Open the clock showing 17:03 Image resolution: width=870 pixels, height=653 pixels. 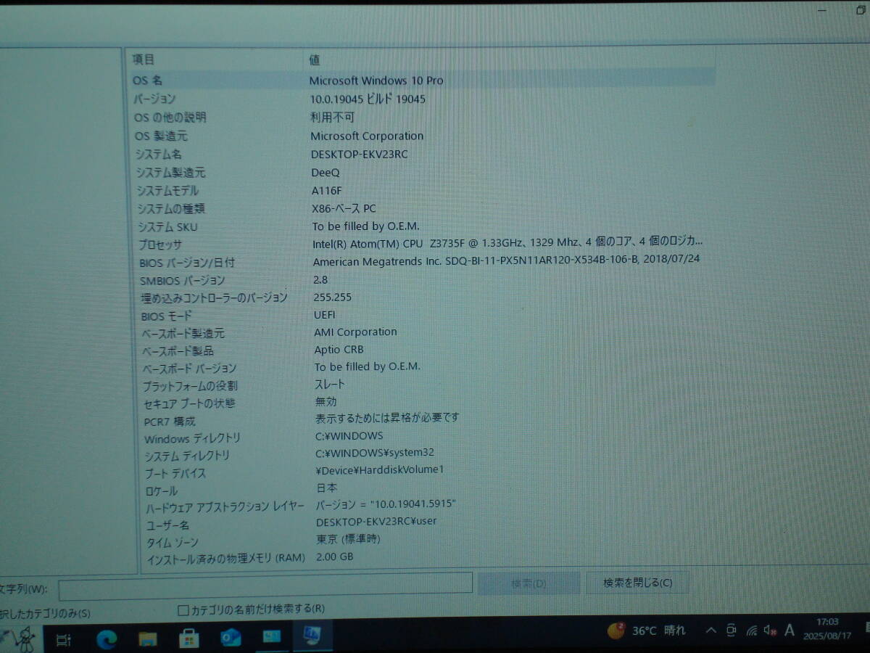(829, 630)
